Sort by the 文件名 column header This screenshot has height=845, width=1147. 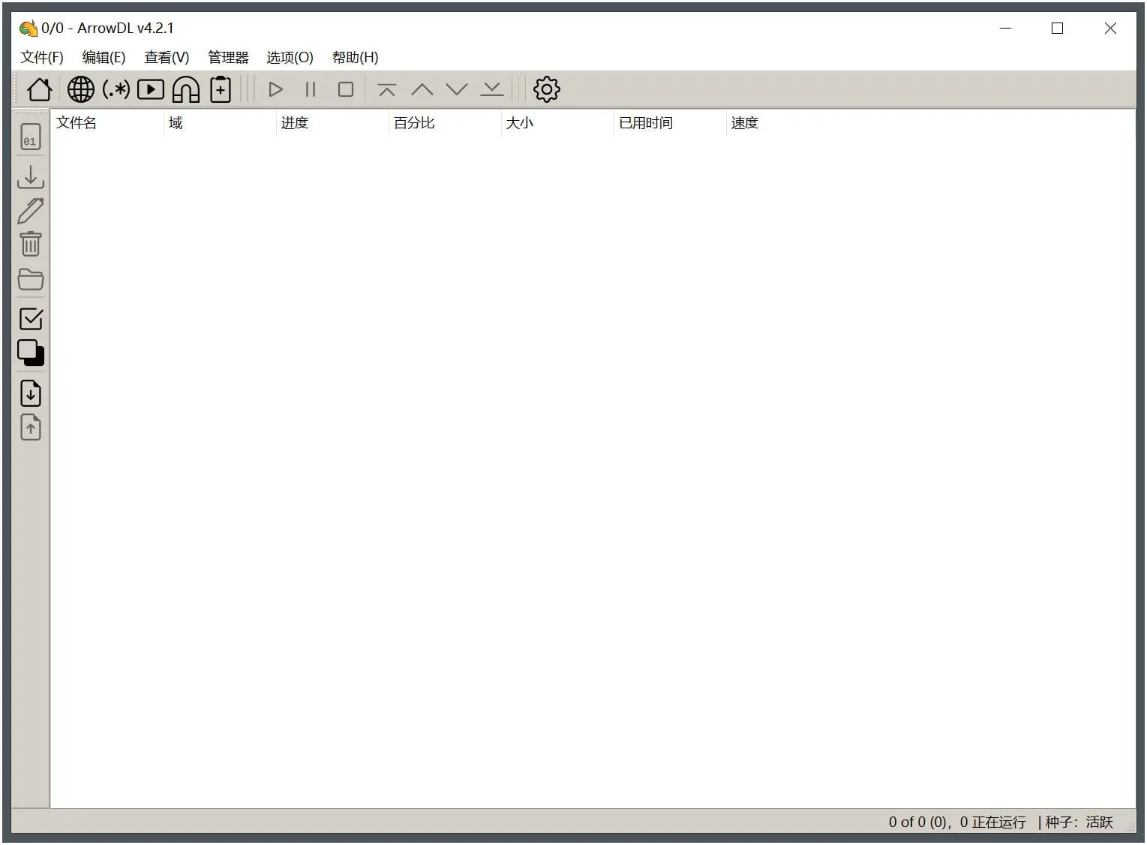pyautogui.click(x=77, y=123)
